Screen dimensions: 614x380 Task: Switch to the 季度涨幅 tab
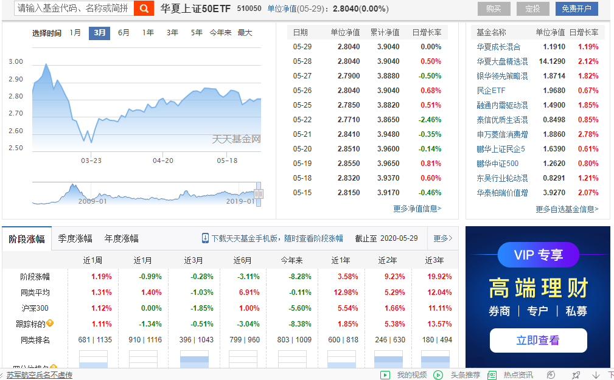tap(75, 239)
